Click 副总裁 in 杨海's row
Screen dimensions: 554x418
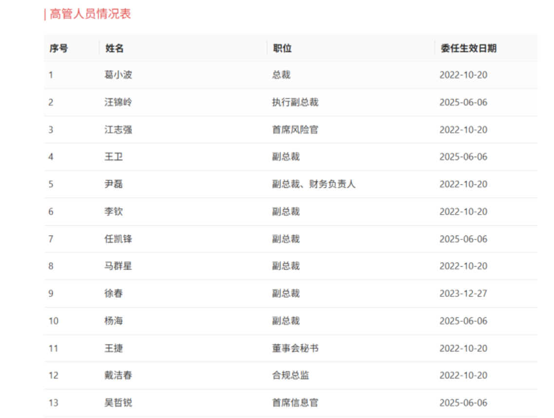point(286,321)
